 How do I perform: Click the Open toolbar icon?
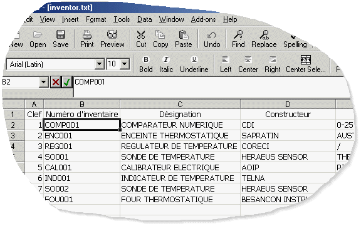[x=38, y=39]
